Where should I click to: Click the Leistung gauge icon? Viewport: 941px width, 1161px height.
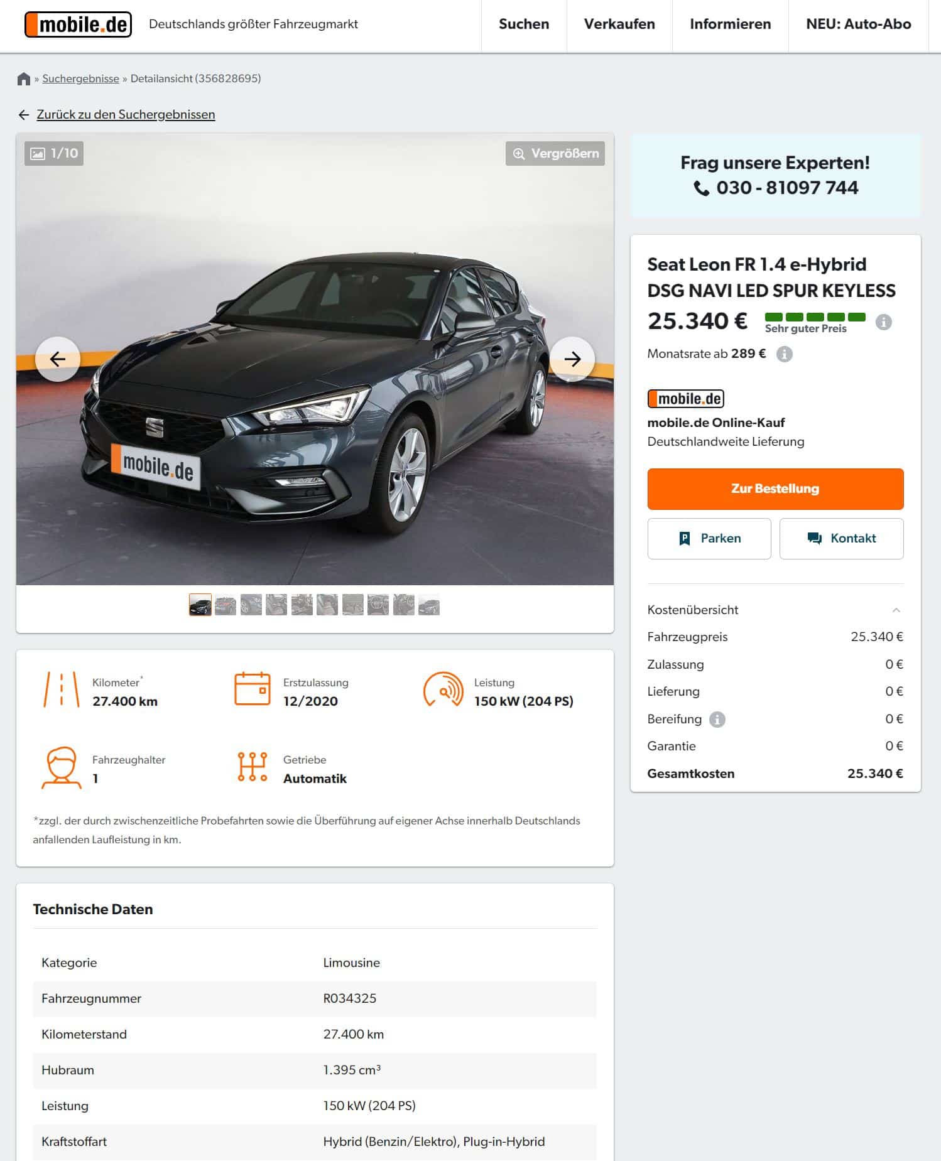coord(443,689)
